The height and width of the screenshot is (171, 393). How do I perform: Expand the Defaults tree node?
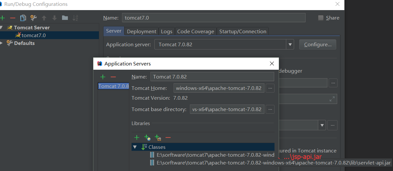(x=2, y=43)
